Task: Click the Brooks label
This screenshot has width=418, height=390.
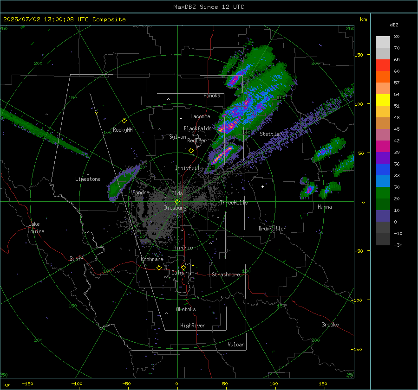Action: point(330,325)
